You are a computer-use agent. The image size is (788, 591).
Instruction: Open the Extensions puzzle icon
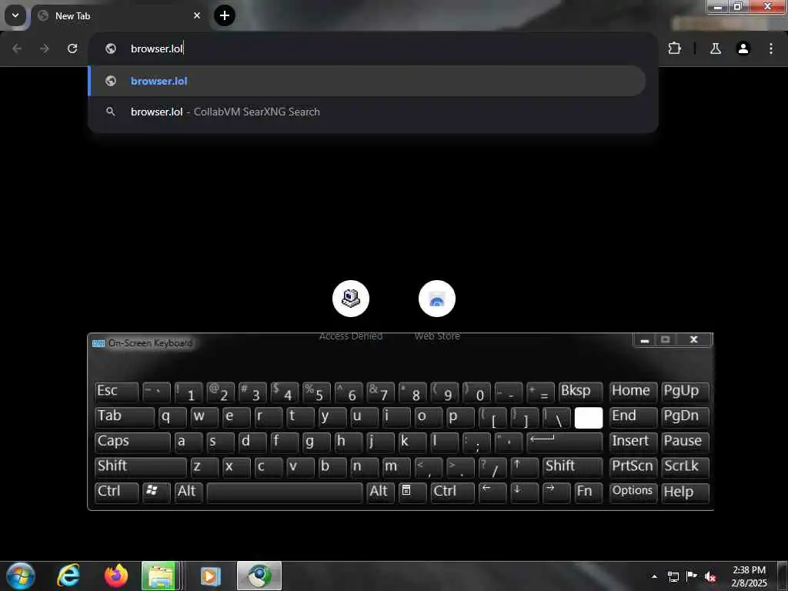[674, 48]
